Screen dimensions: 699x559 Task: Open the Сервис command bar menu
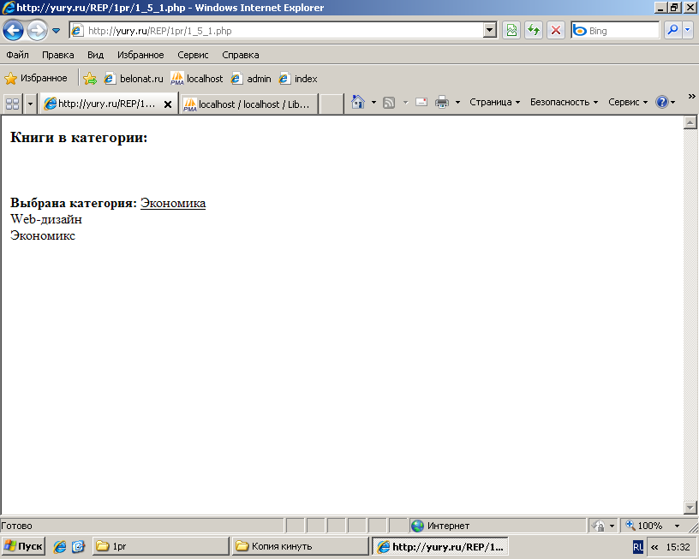pyautogui.click(x=628, y=102)
